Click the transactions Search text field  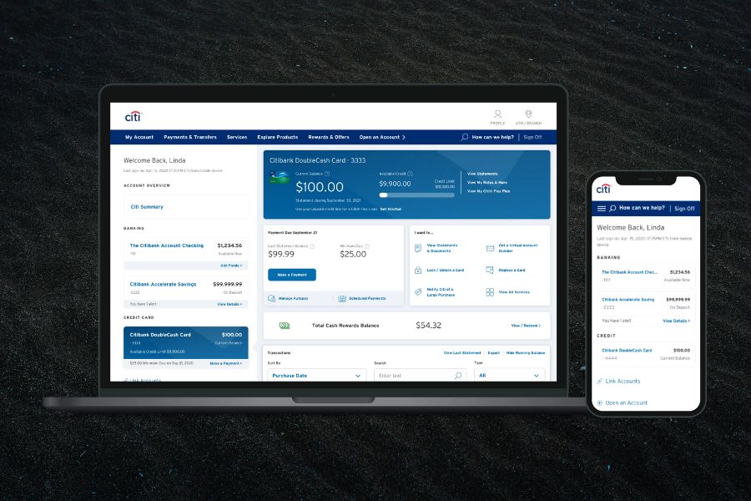tap(413, 376)
